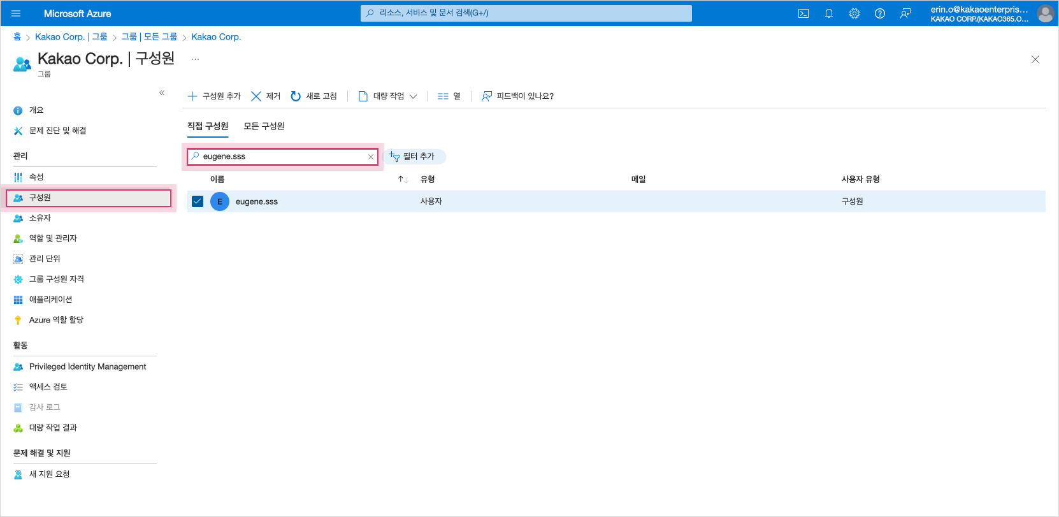Uncheck the eugene.sss row checkbox
This screenshot has width=1059, height=517.
click(198, 201)
